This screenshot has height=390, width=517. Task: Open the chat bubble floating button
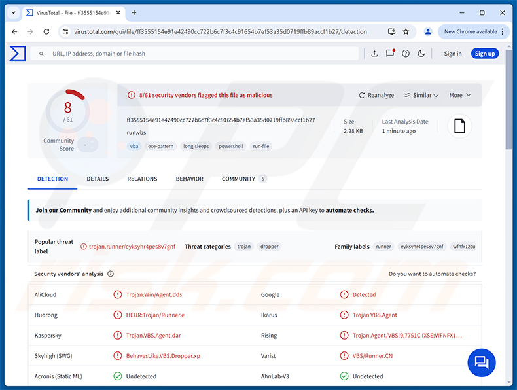pyautogui.click(x=482, y=363)
